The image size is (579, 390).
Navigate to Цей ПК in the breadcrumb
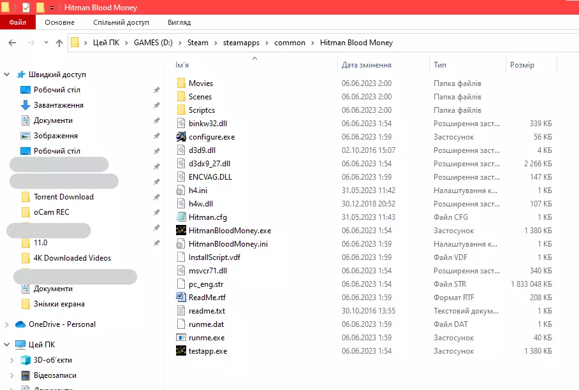click(106, 43)
